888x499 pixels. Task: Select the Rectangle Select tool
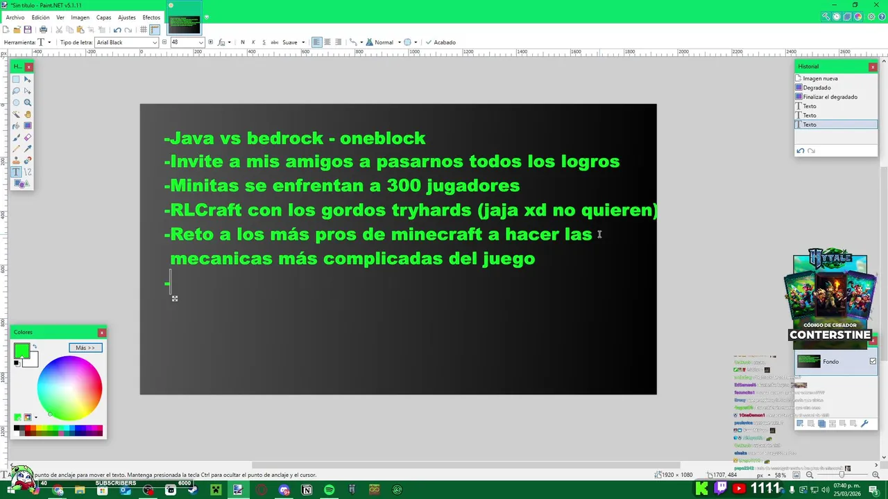coord(16,79)
